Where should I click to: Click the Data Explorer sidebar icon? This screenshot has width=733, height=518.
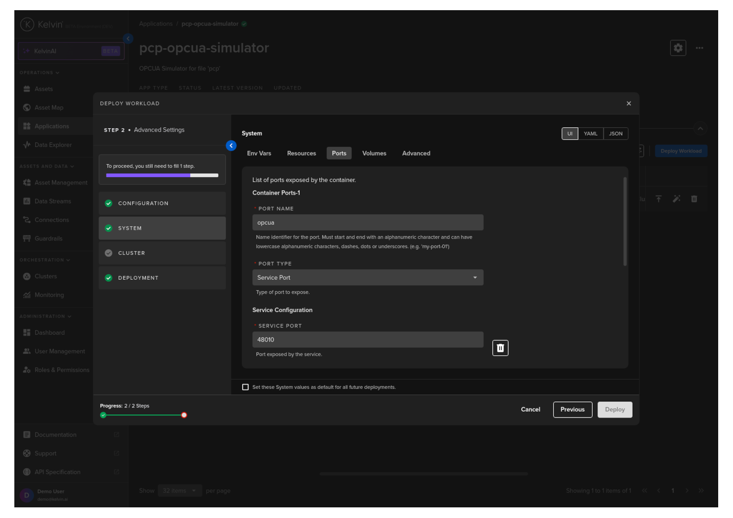tap(27, 145)
